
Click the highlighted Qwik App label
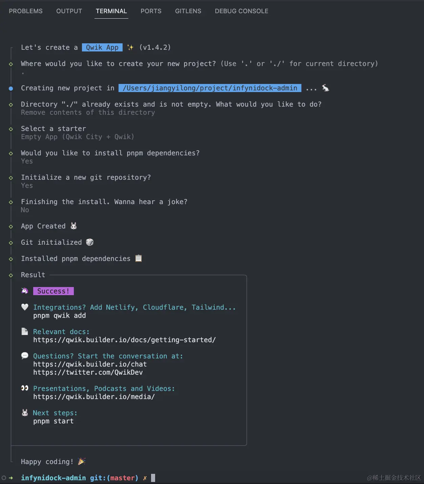[x=102, y=47]
